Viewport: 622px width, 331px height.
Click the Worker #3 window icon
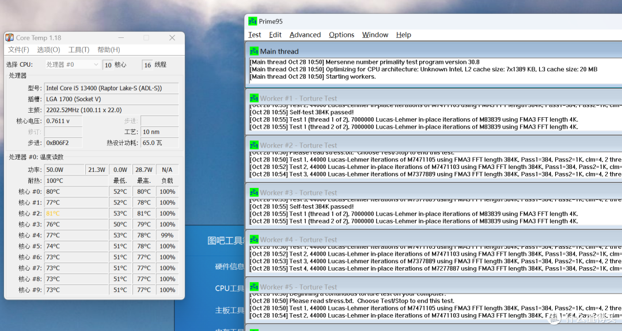point(254,193)
